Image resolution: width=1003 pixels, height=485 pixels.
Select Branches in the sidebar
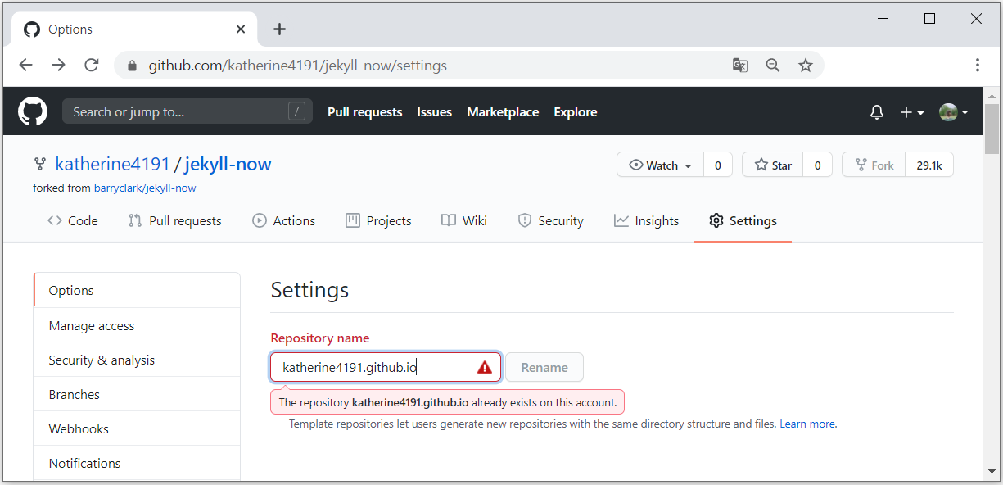(x=137, y=394)
